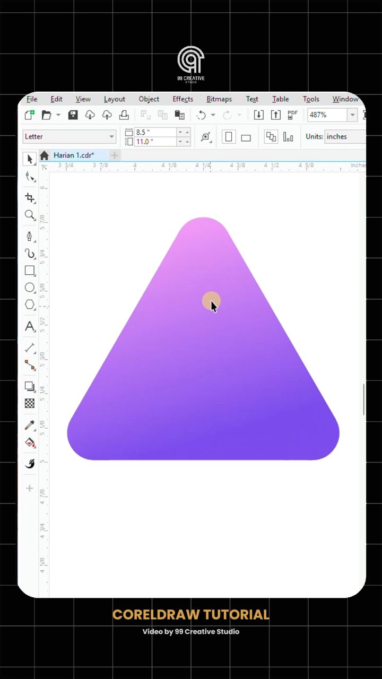Open the File menu
Viewport: 382px width, 679px height.
point(32,99)
